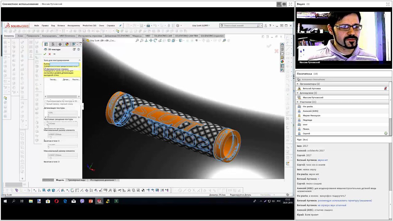This screenshot has height=221, width=393.
Task: Expand Grip Scott flyout tree arrow
Action: 84,41
